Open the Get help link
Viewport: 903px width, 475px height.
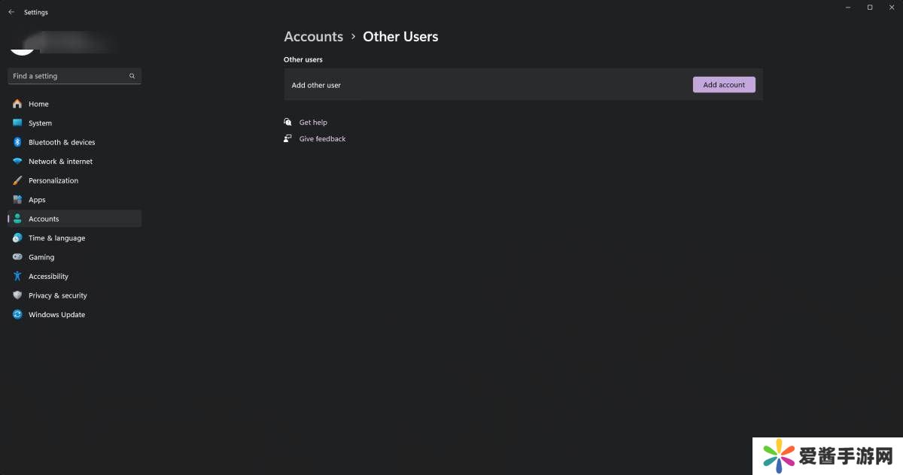click(x=313, y=123)
